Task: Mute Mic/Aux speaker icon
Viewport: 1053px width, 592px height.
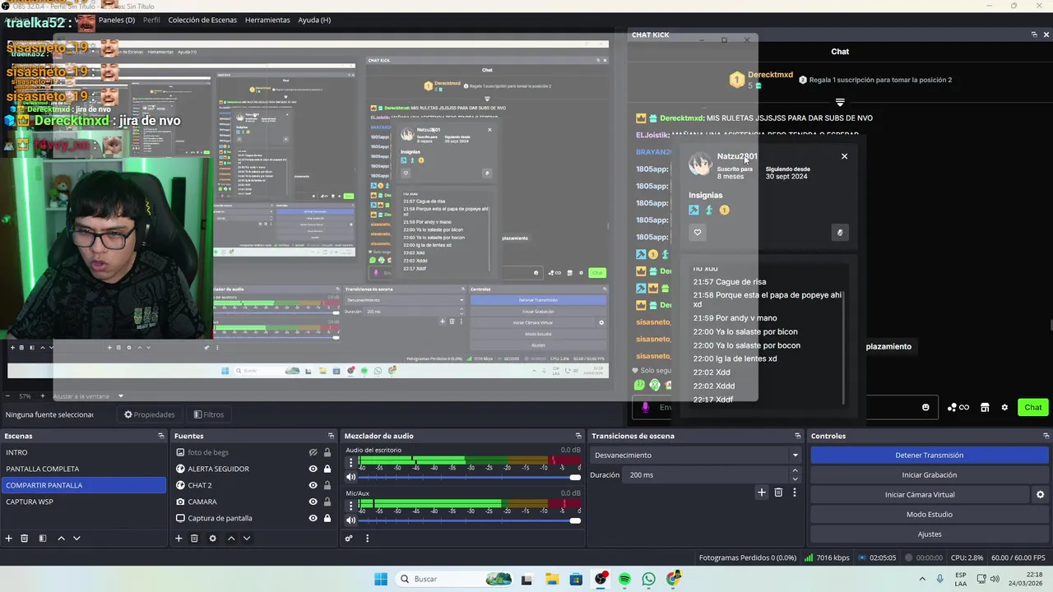Action: tap(350, 520)
